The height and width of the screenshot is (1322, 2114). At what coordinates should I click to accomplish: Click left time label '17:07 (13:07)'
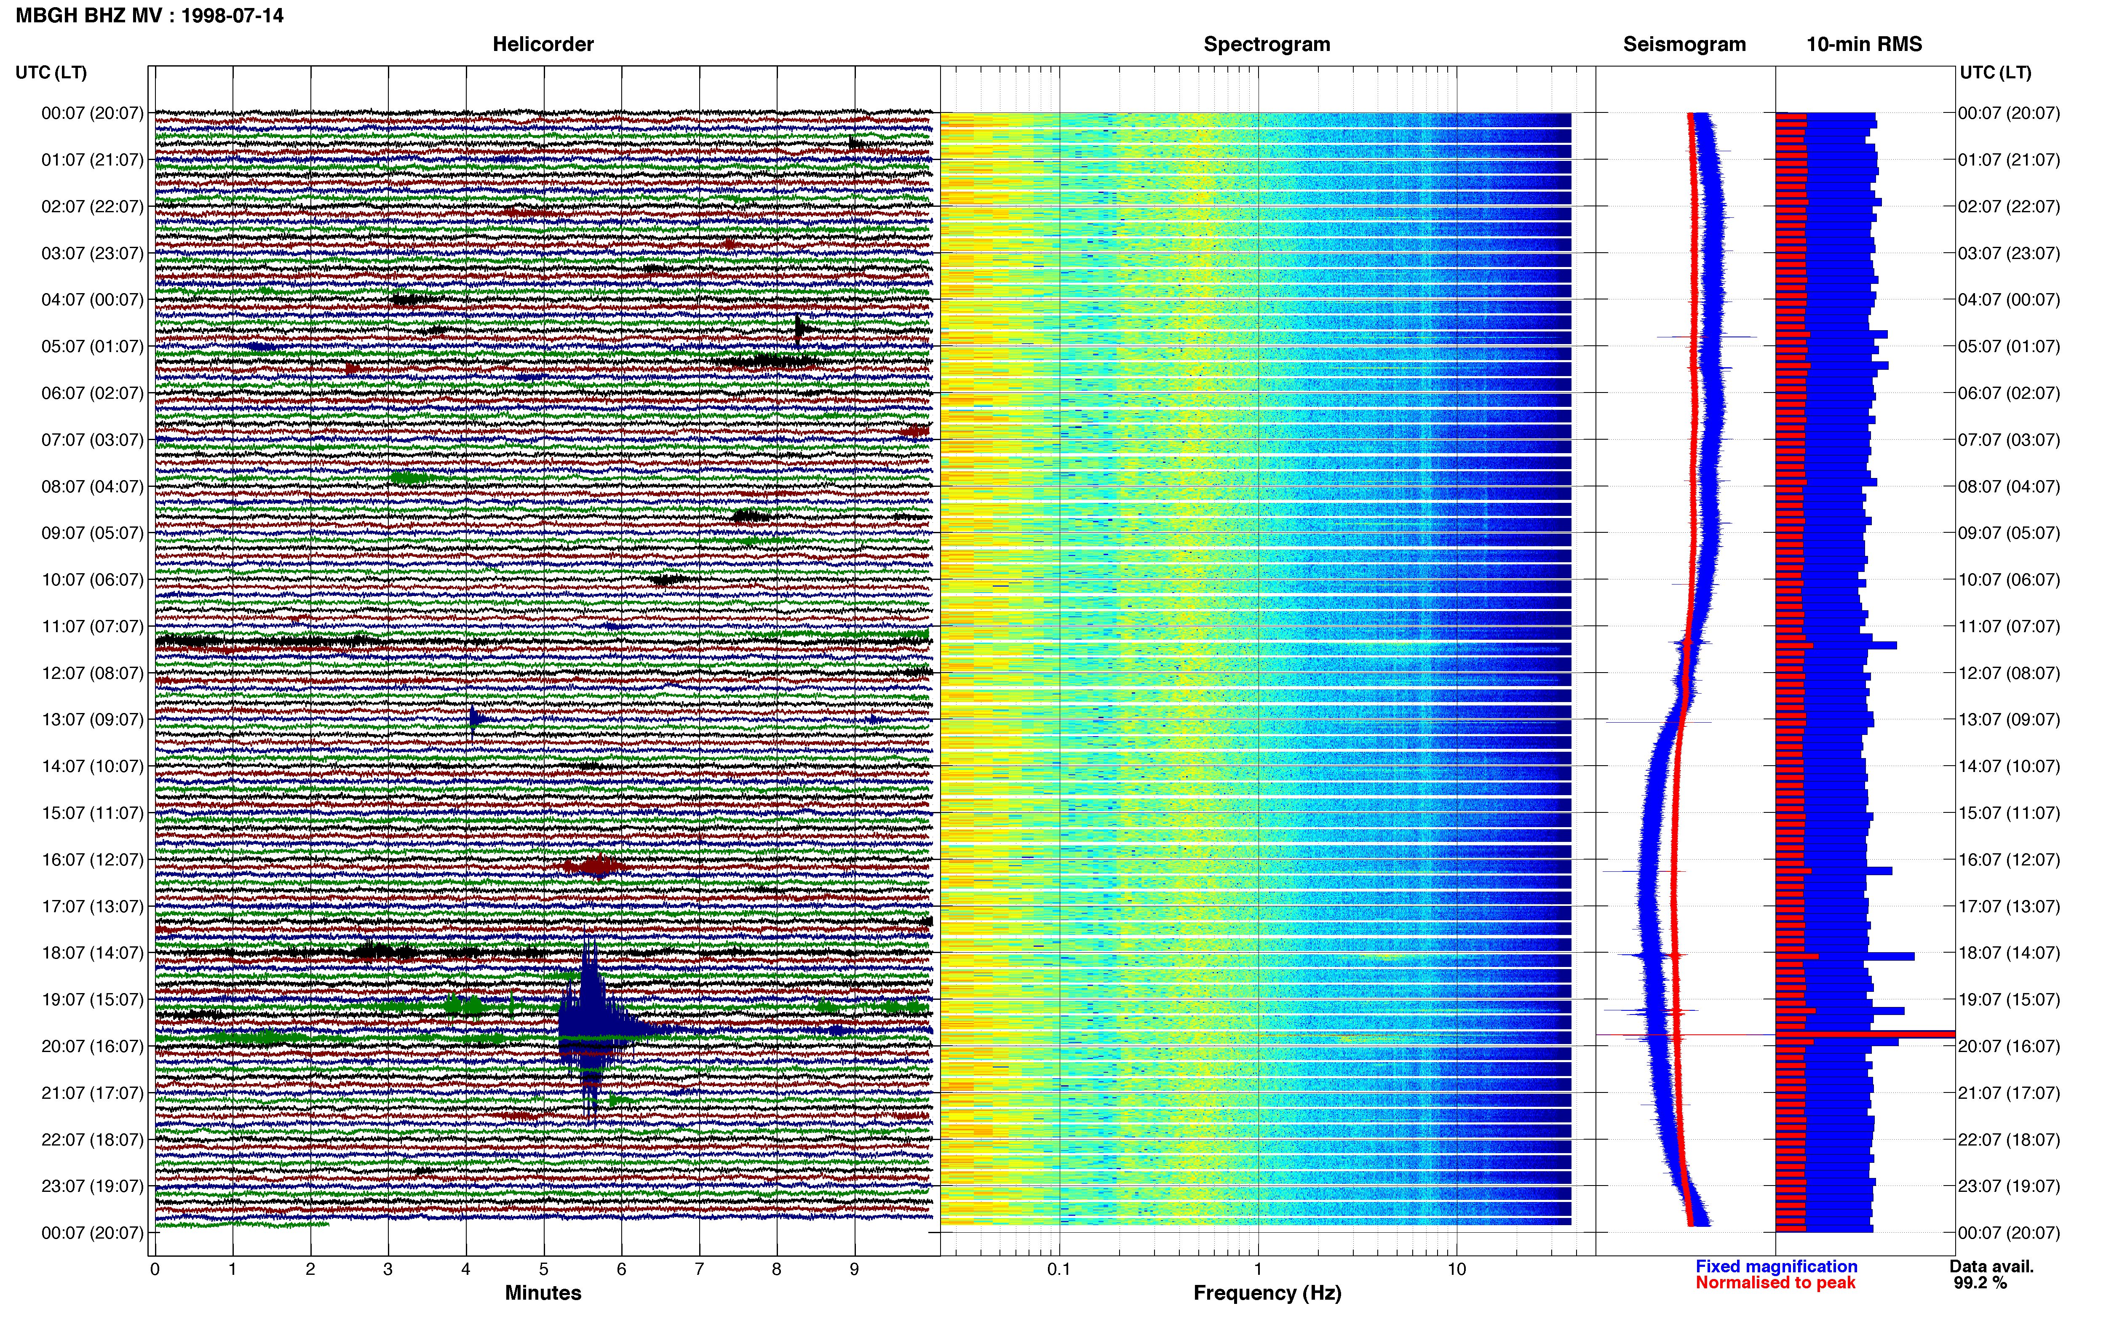pyautogui.click(x=92, y=906)
